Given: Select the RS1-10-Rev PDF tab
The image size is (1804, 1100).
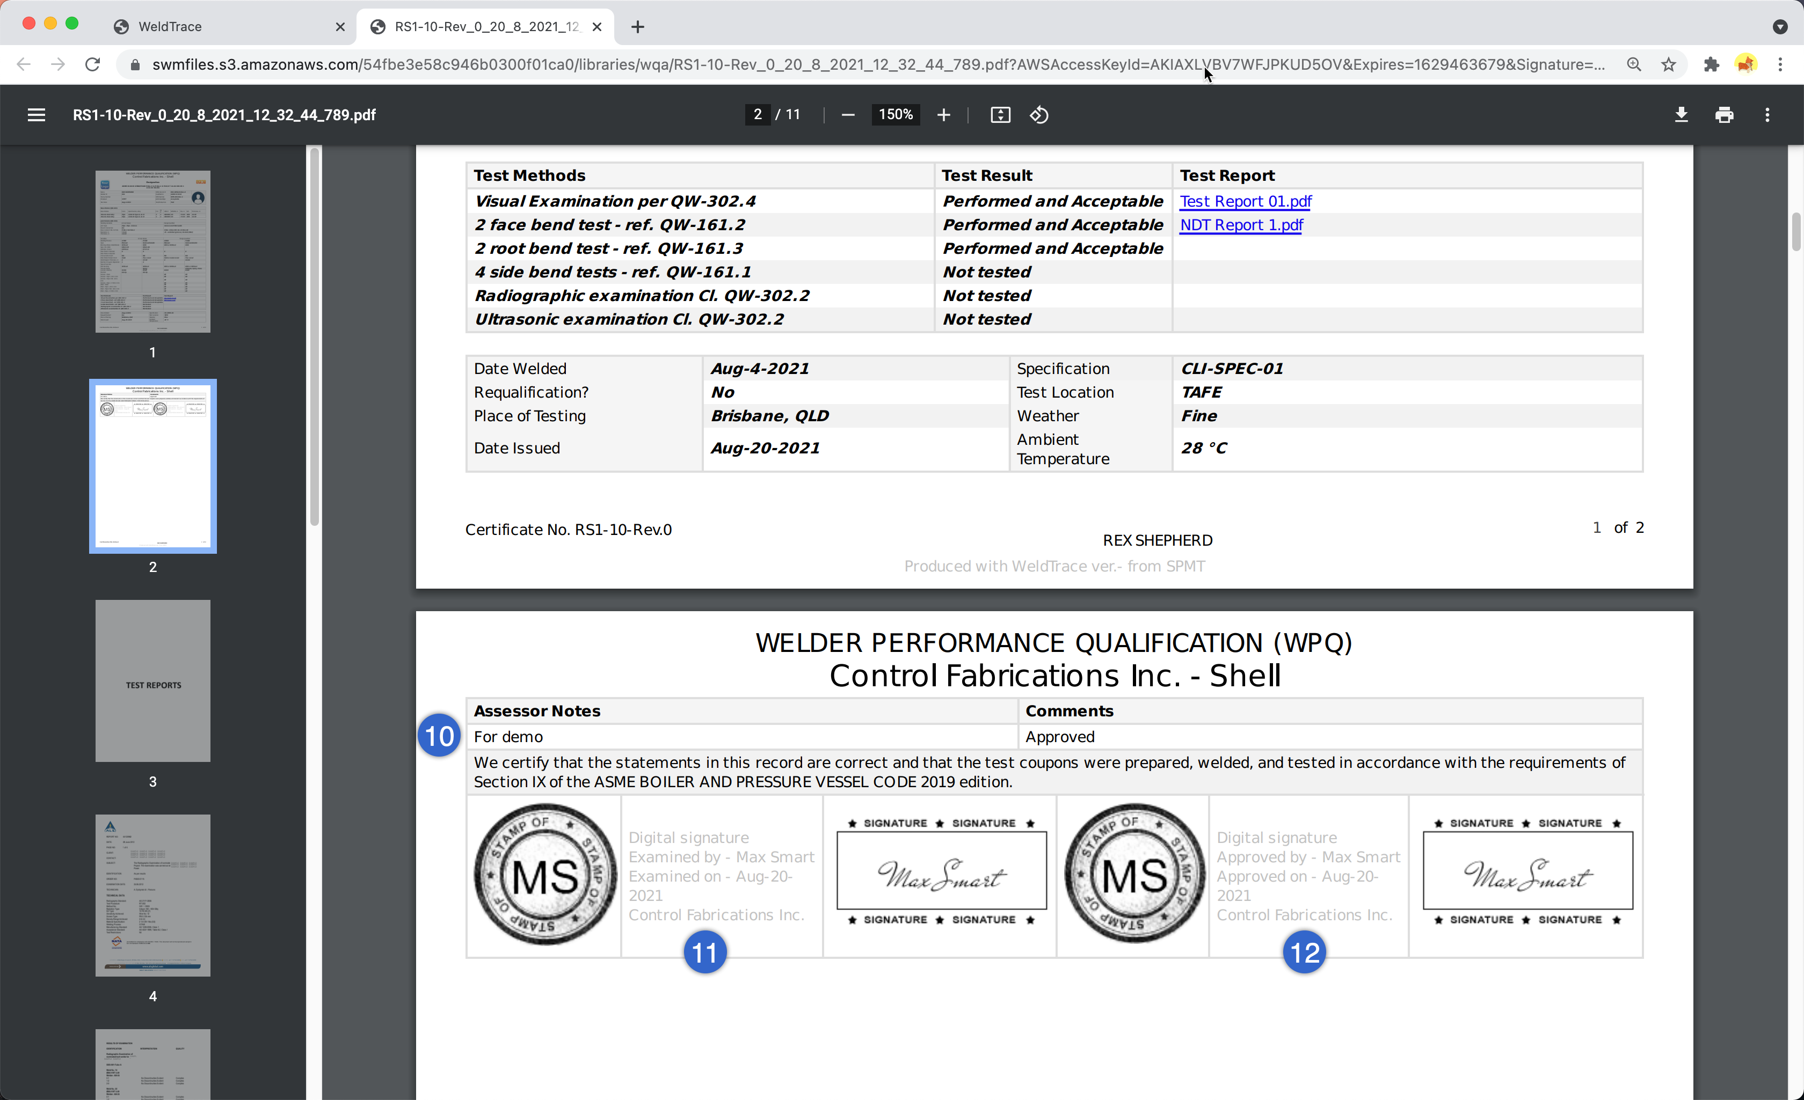Looking at the screenshot, I should click(485, 27).
